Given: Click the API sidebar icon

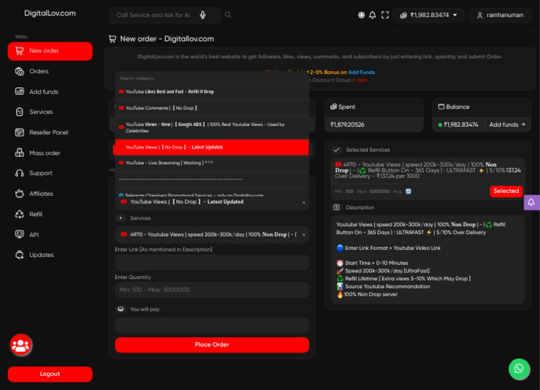Looking at the screenshot, I should pos(19,234).
